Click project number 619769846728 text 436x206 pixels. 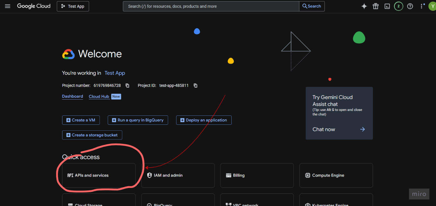(107, 85)
